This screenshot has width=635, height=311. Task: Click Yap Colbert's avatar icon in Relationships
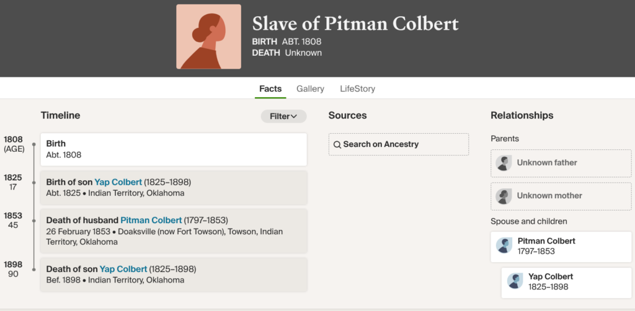515,281
